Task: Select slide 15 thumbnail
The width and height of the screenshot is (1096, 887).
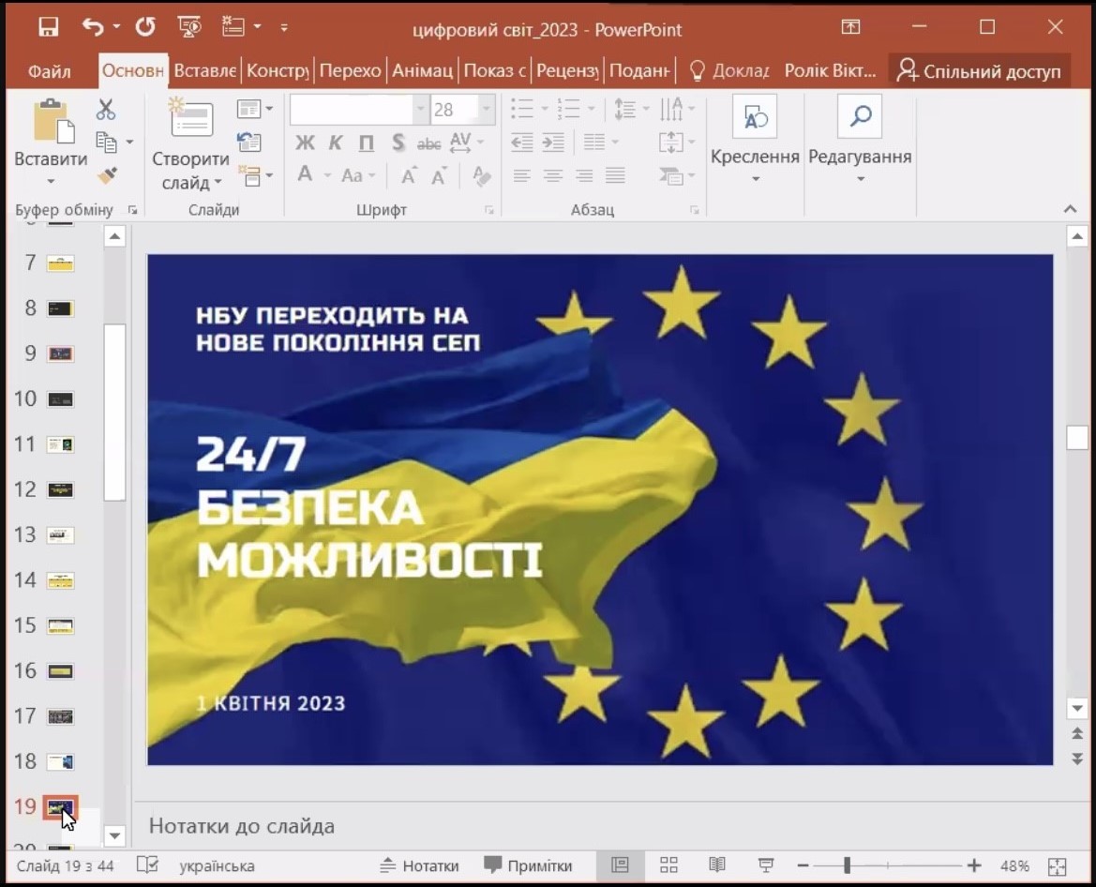Action: coord(61,626)
